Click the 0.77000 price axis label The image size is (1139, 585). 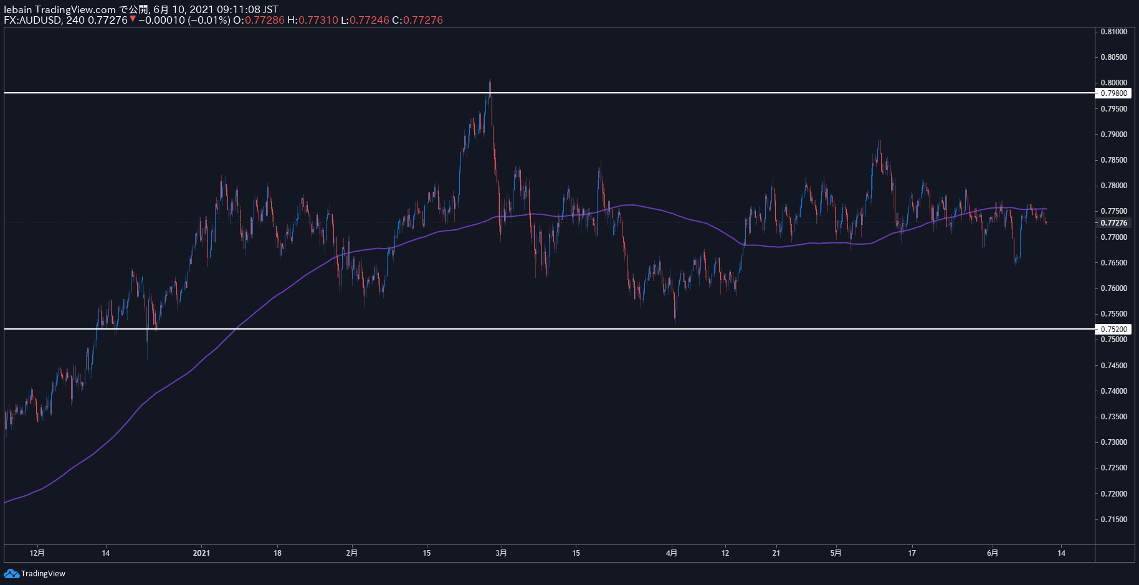(x=1114, y=237)
